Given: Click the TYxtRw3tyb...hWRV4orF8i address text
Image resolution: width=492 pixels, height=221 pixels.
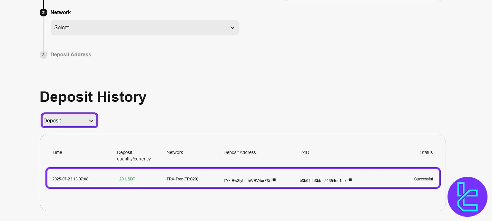Looking at the screenshot, I should (247, 181).
